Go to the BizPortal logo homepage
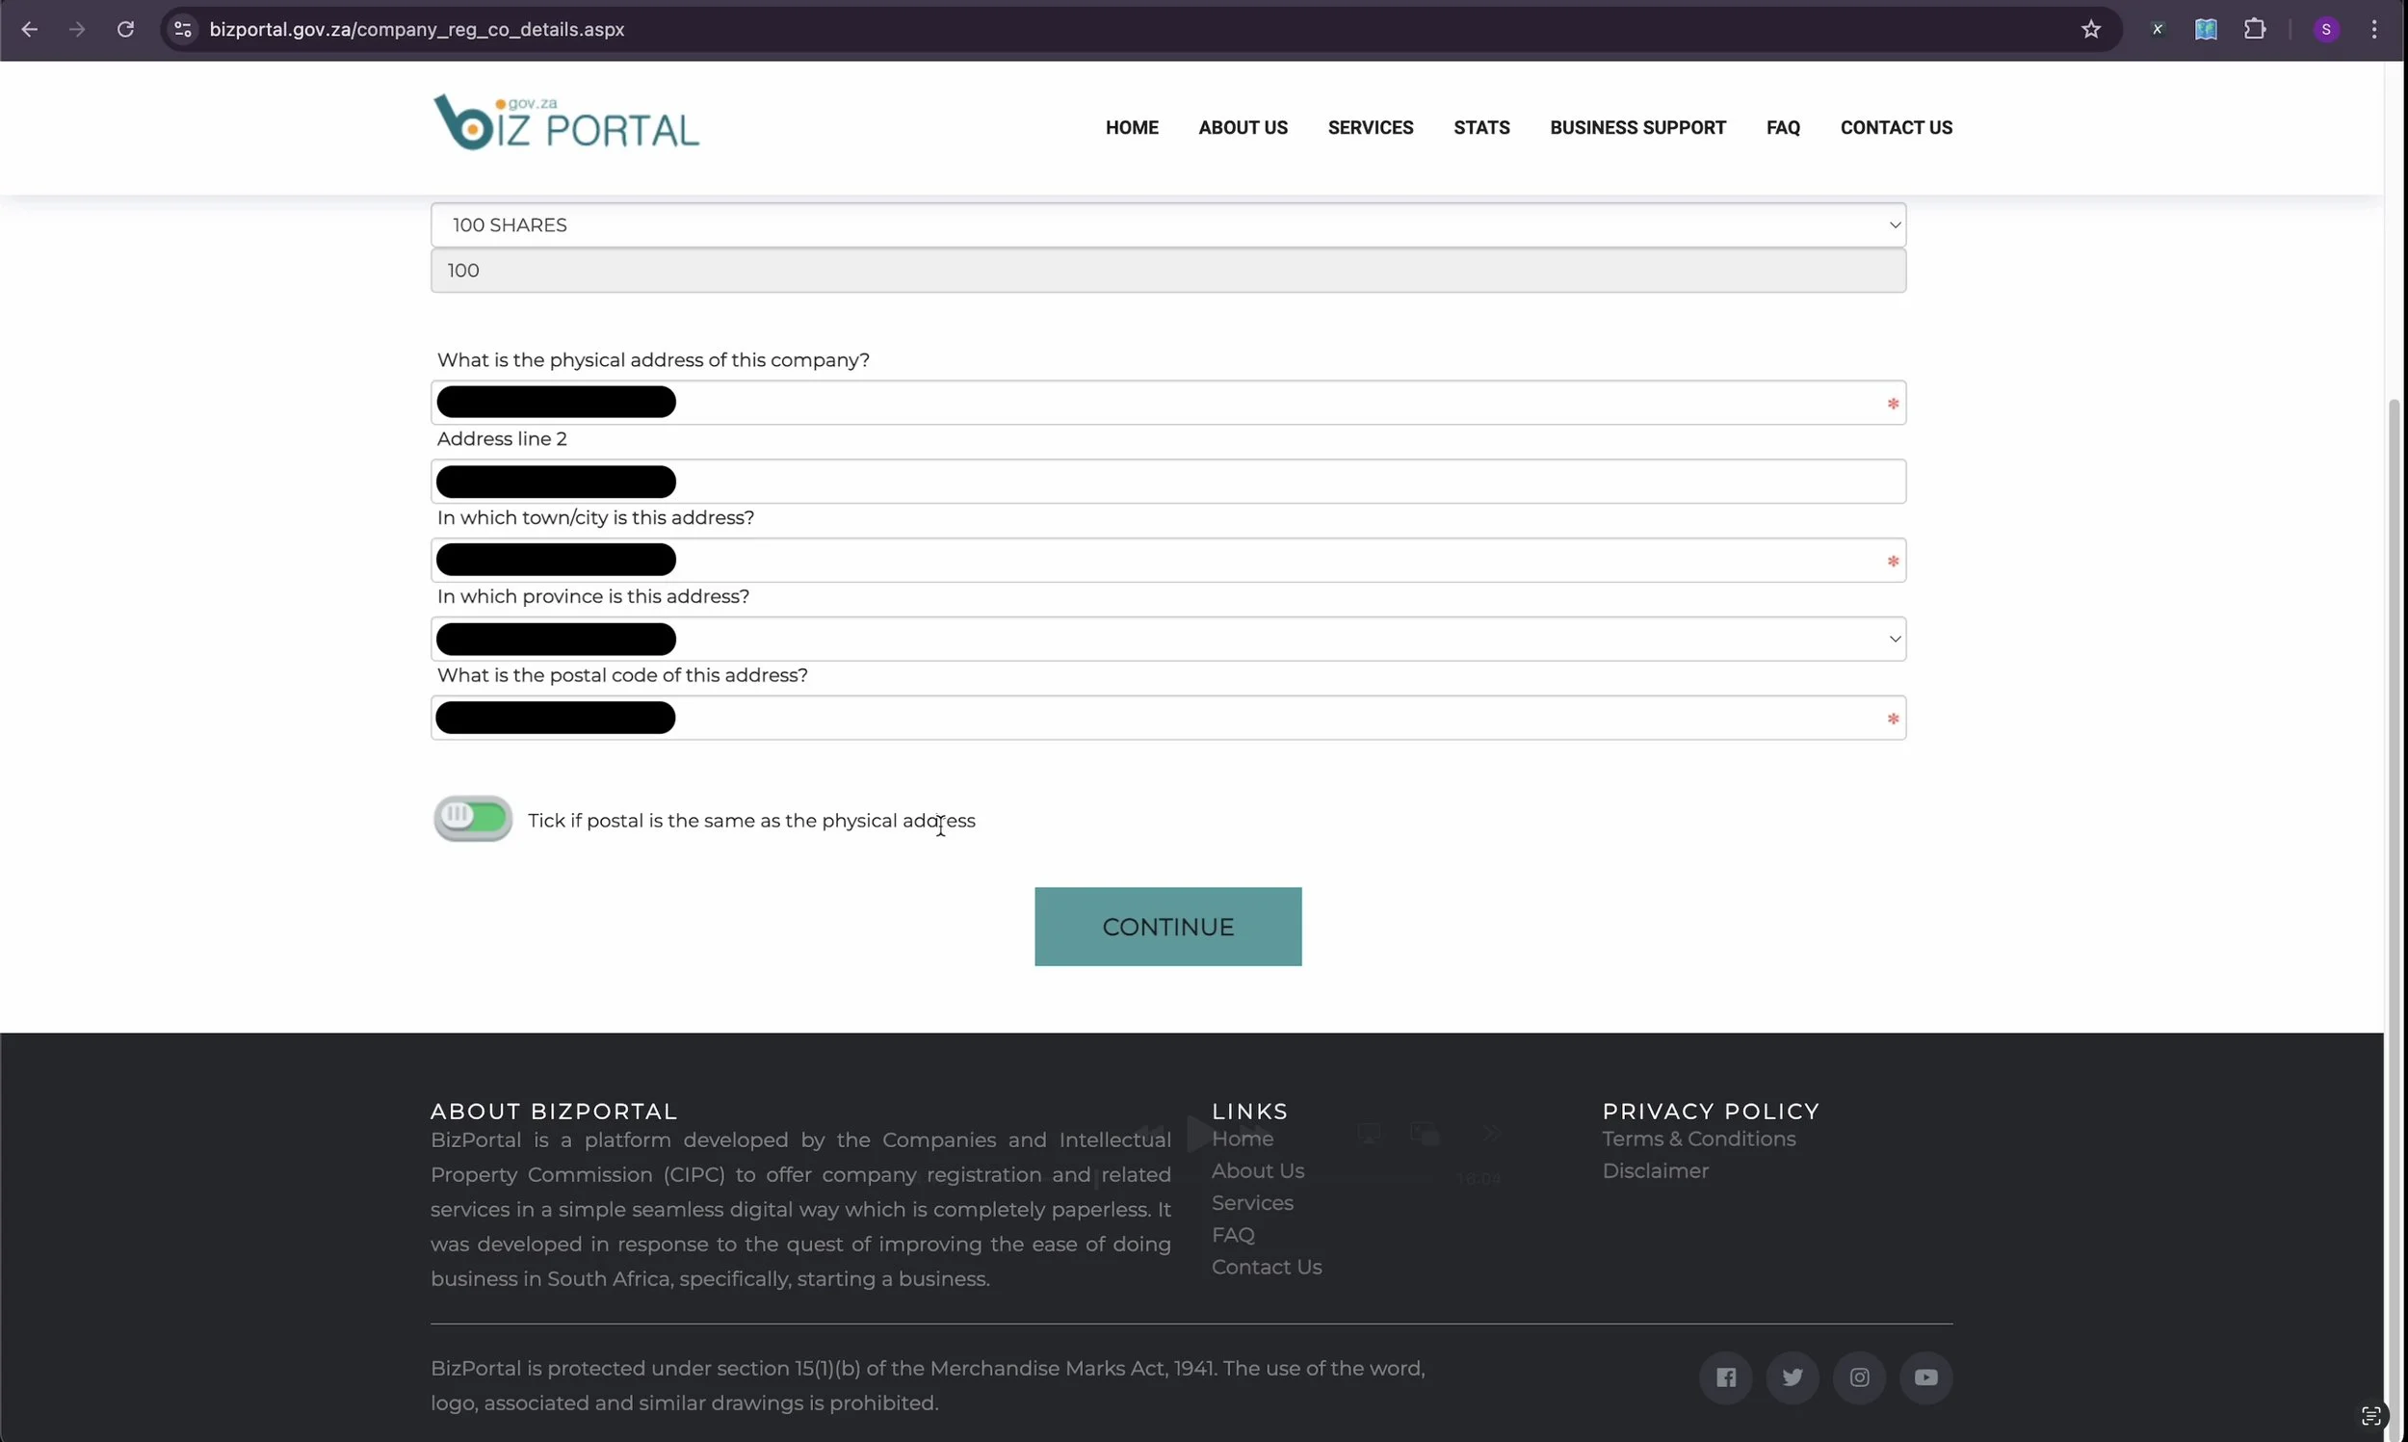The width and height of the screenshot is (2408, 1442). point(565,123)
